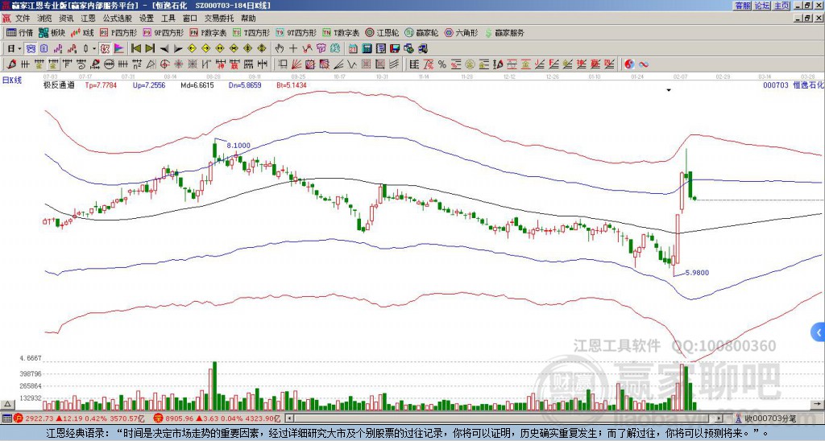Open the 帮助 menu
Image resolution: width=825 pixels, height=441 pixels.
248,19
